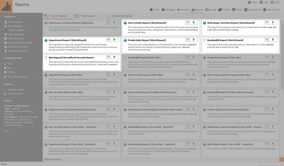Click the Edit... link under Details
This screenshot has height=166, width=284.
click(7, 131)
